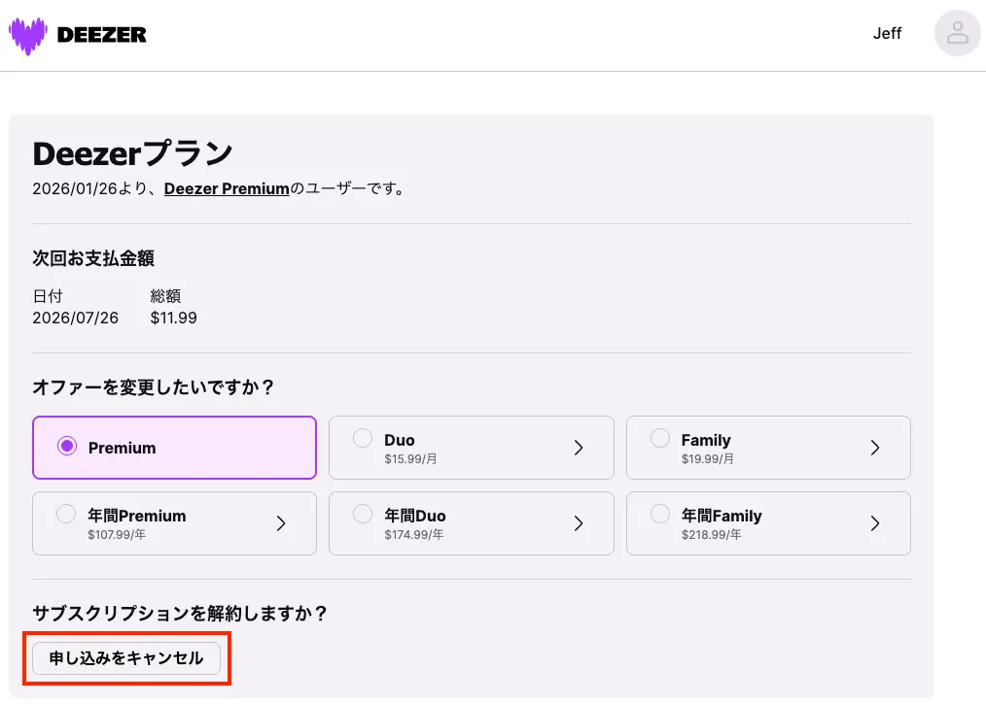This screenshot has width=986, height=704.
Task: Click the Jeff username label
Action: (887, 33)
